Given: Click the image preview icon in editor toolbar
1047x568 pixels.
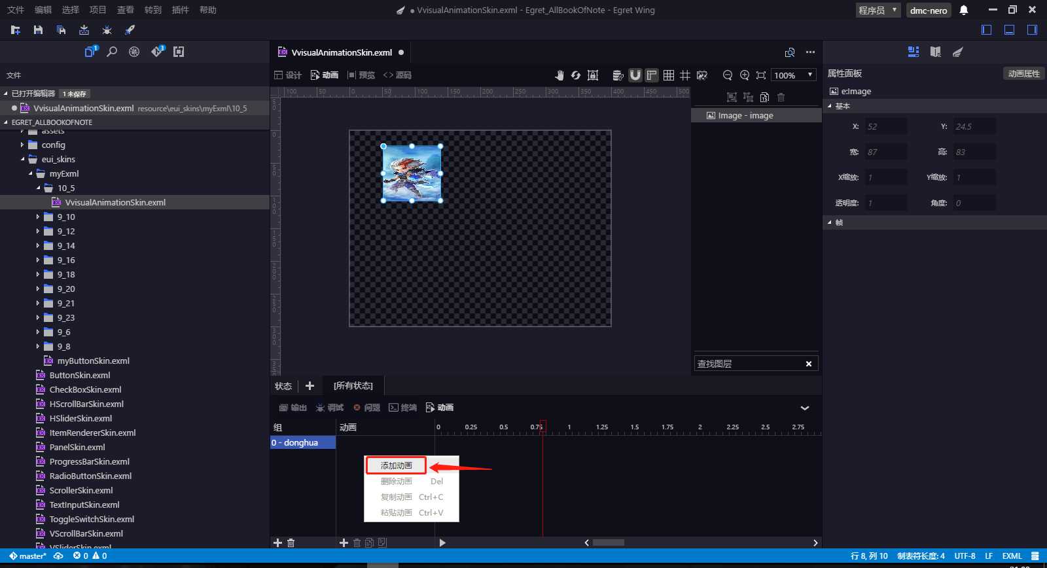Looking at the screenshot, I should [702, 75].
